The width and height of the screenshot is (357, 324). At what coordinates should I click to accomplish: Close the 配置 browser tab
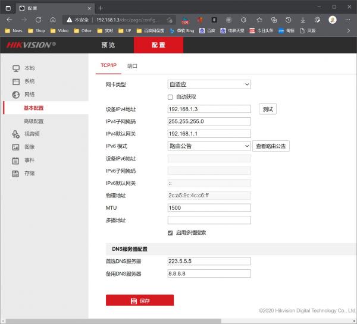[x=89, y=8]
